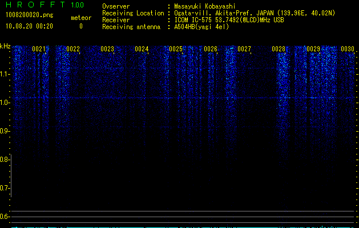
Task: Click the 'Ovserver' field label
Action: (x=116, y=6)
